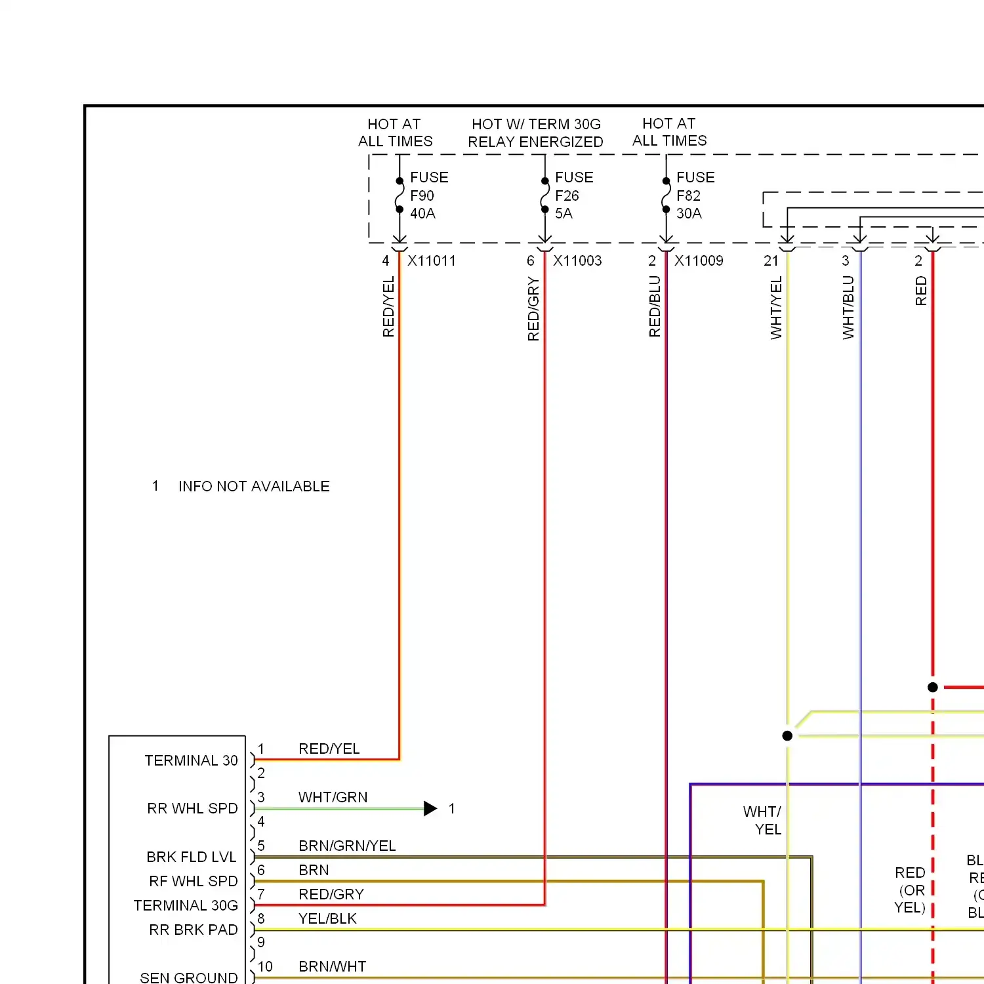The height and width of the screenshot is (984, 984).
Task: Click the TERMINAL 30G pin label
Action: (186, 905)
